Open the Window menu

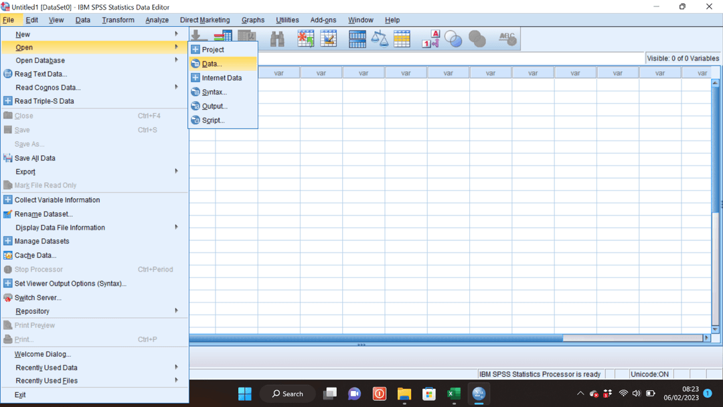tap(361, 20)
